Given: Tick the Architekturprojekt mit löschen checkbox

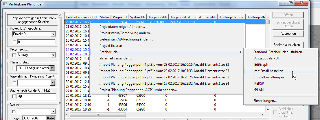Looking at the screenshot, I should [275, 113].
